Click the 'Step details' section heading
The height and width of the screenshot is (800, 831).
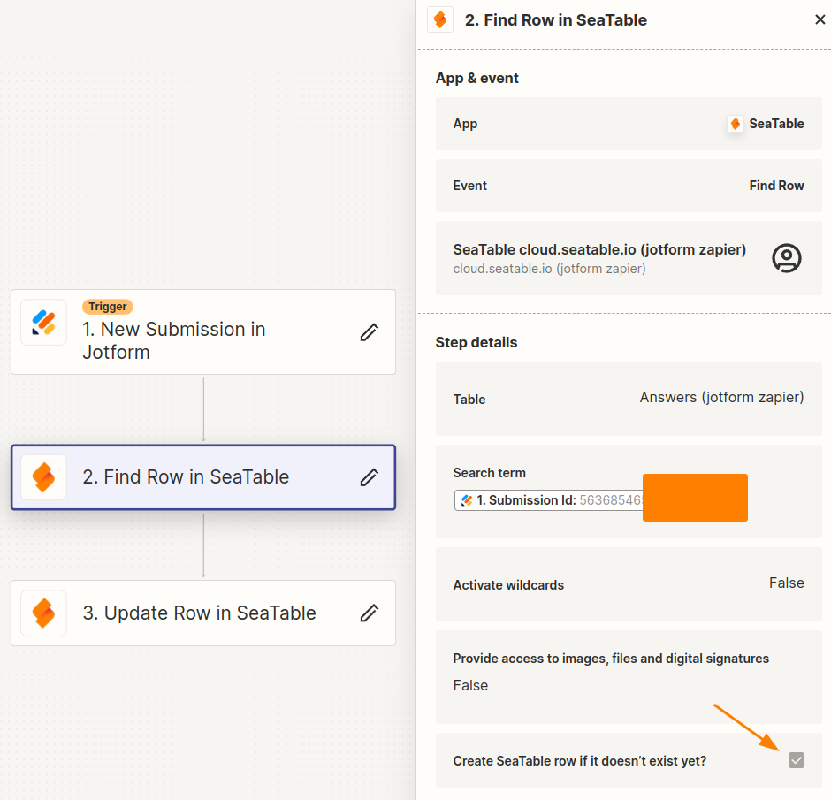click(476, 342)
